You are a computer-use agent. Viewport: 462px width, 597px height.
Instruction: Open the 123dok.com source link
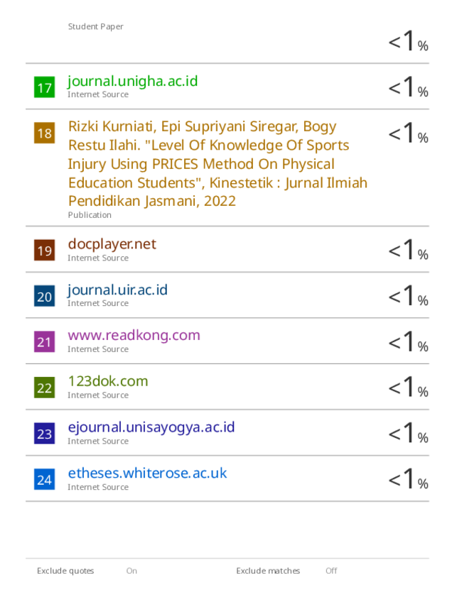tap(108, 381)
